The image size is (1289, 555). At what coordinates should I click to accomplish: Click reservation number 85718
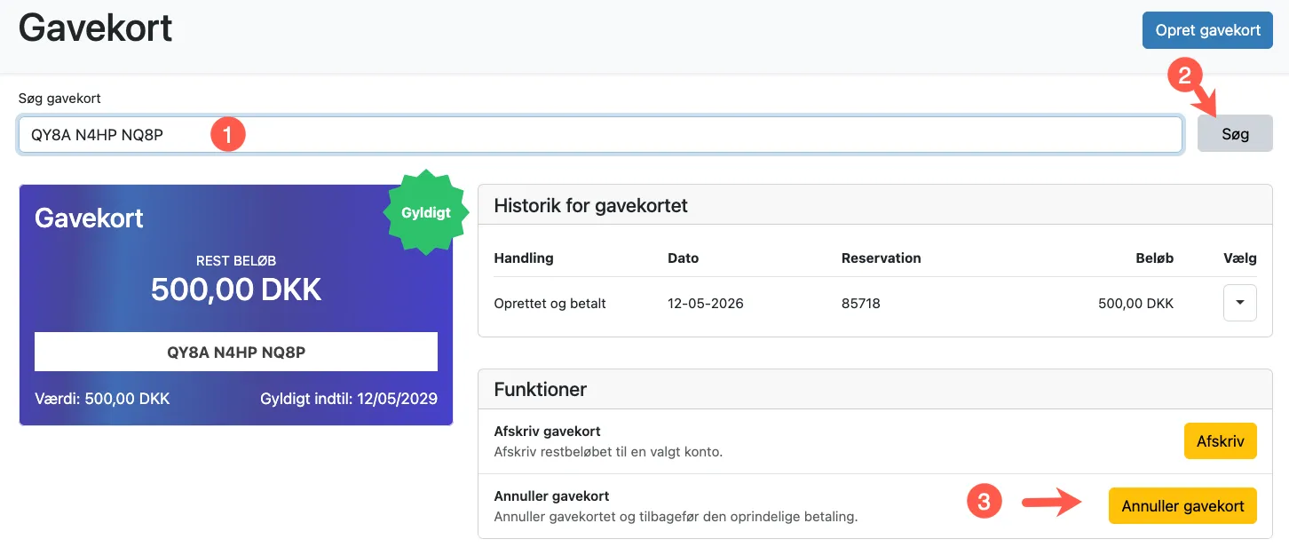click(861, 304)
